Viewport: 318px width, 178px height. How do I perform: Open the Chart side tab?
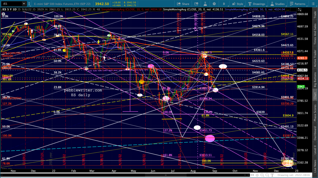click(x=315, y=96)
